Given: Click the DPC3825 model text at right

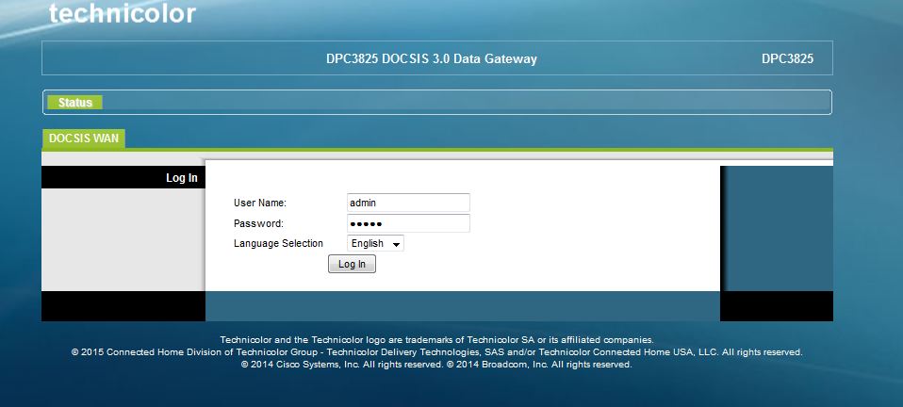Looking at the screenshot, I should pos(787,58).
